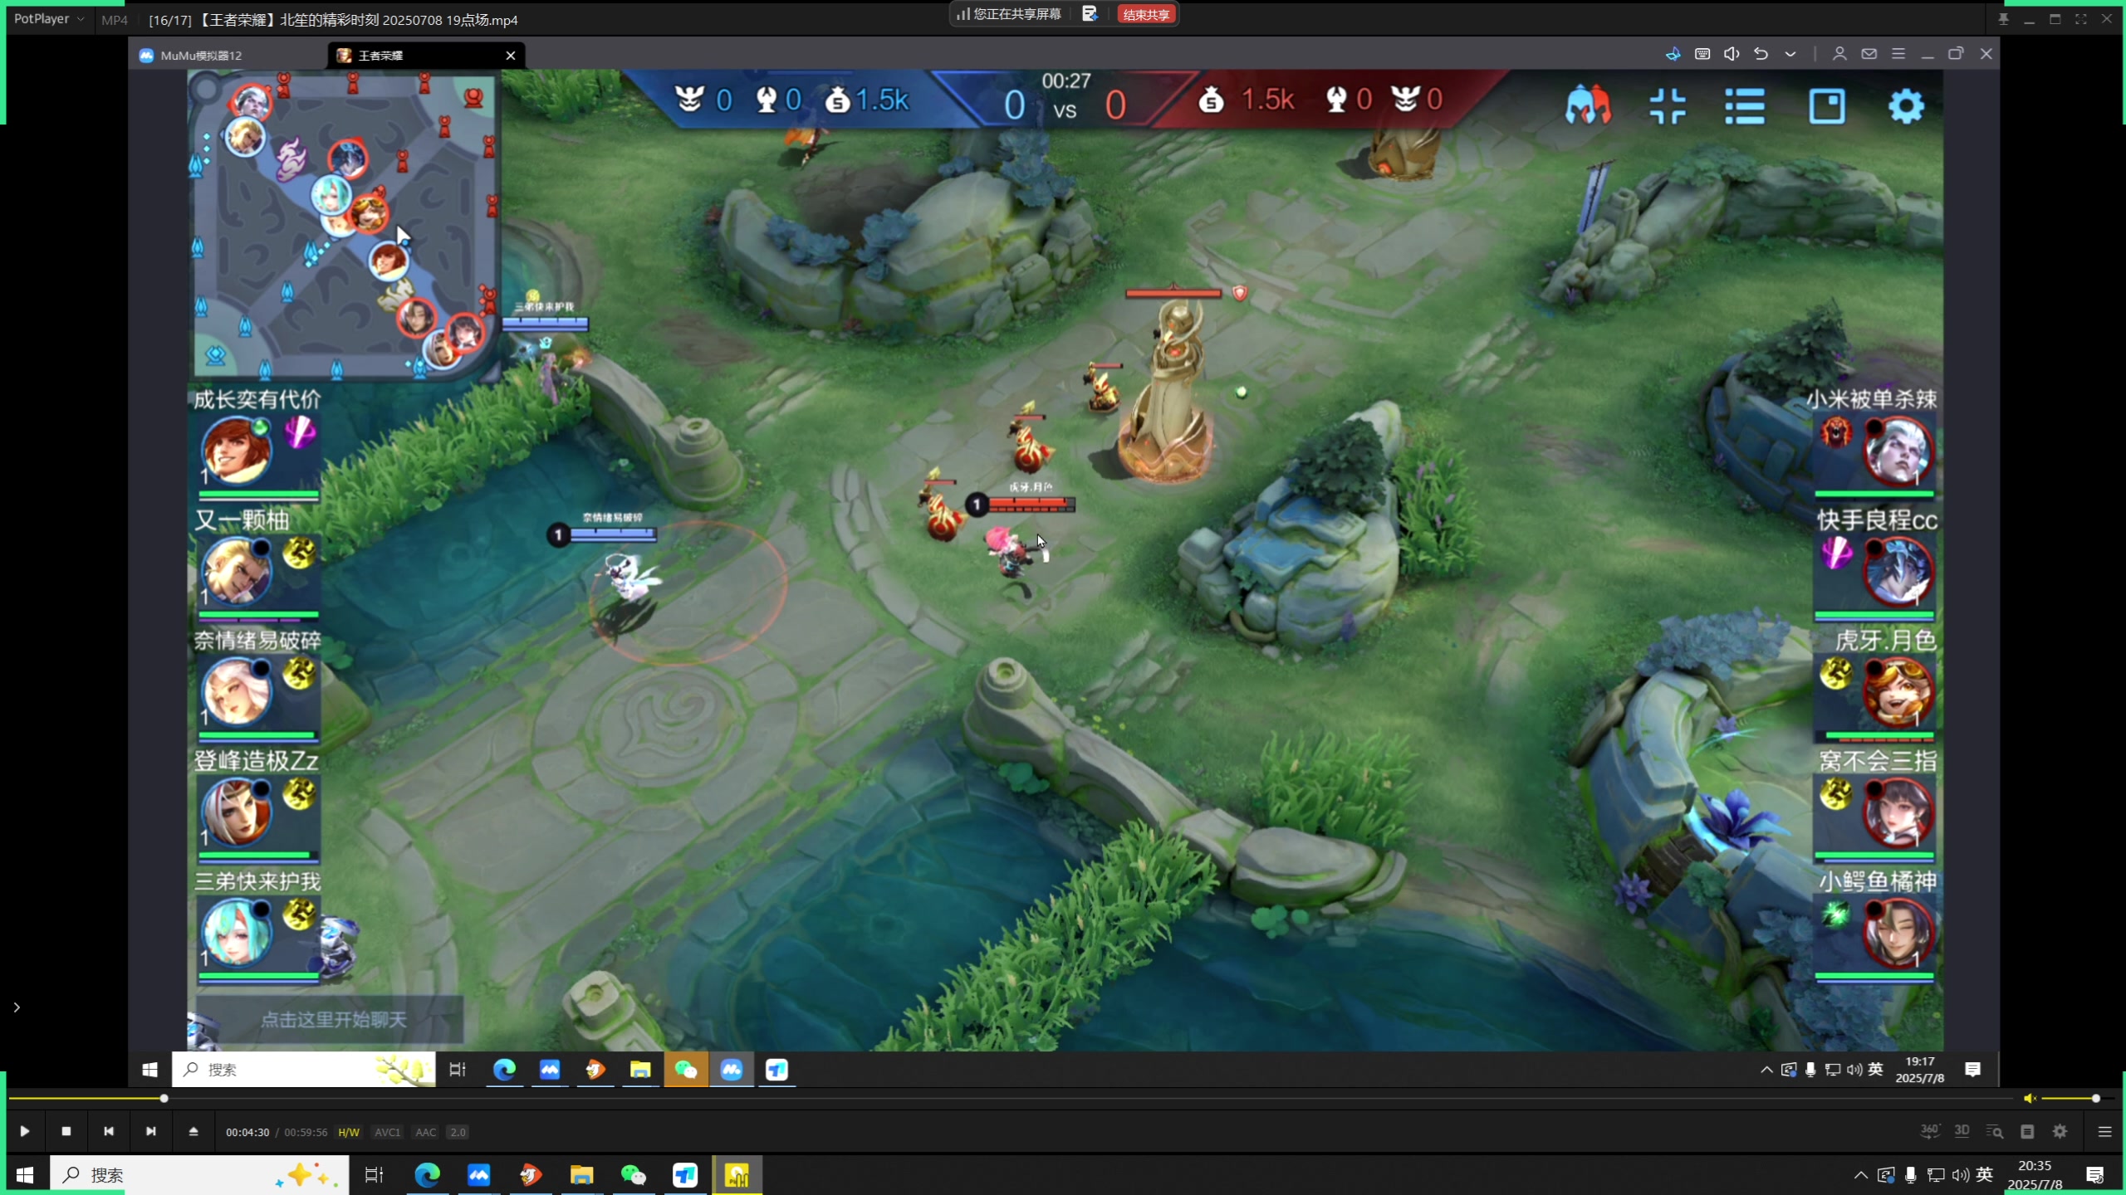Switch spectator perspective with hero icon
Image resolution: width=2126 pixels, height=1195 pixels.
pyautogui.click(x=1588, y=106)
